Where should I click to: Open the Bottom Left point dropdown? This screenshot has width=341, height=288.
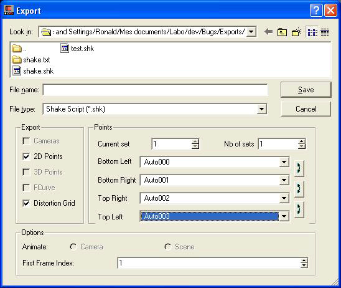coord(284,162)
